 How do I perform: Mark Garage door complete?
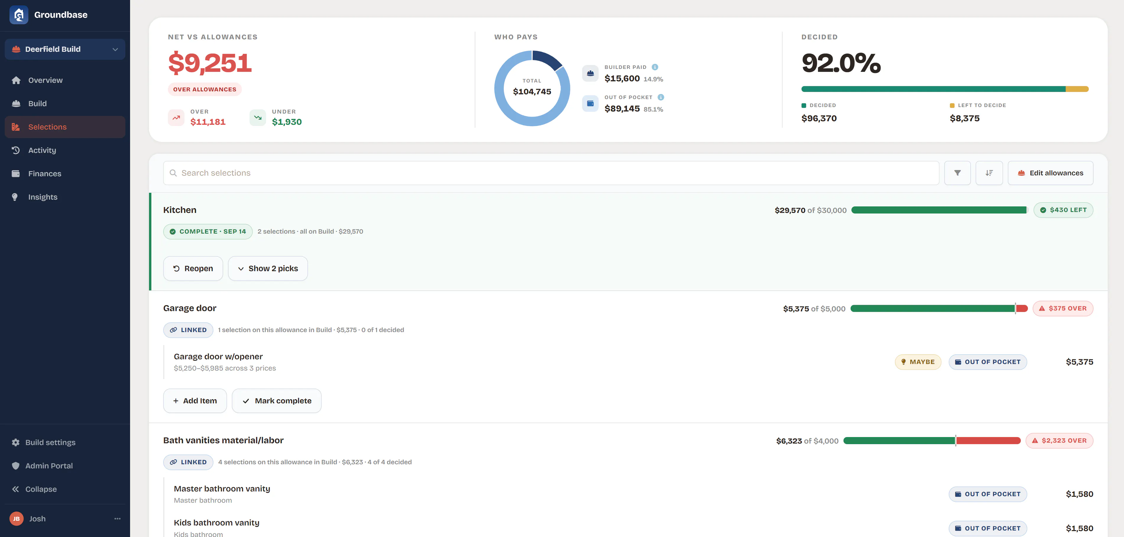pyautogui.click(x=277, y=401)
